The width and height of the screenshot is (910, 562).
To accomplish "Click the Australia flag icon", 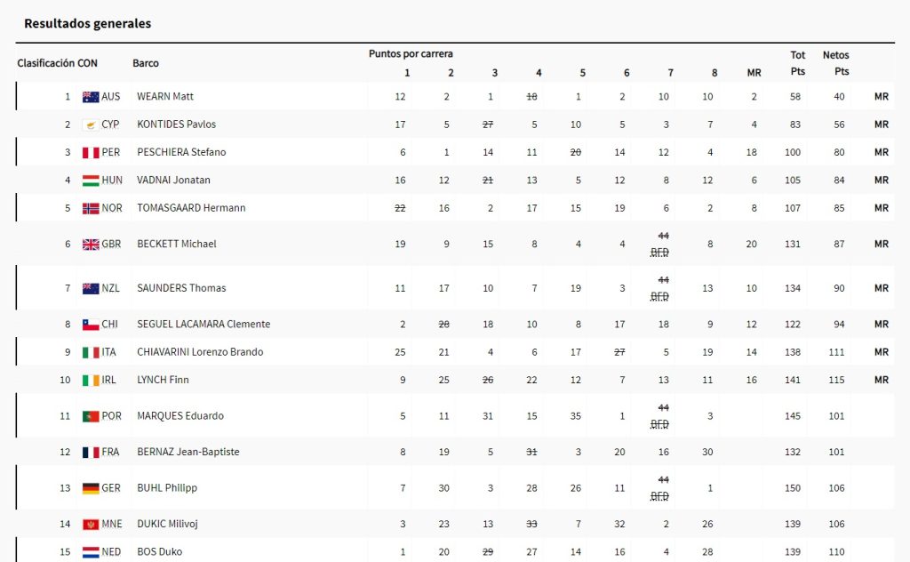I will coord(91,97).
